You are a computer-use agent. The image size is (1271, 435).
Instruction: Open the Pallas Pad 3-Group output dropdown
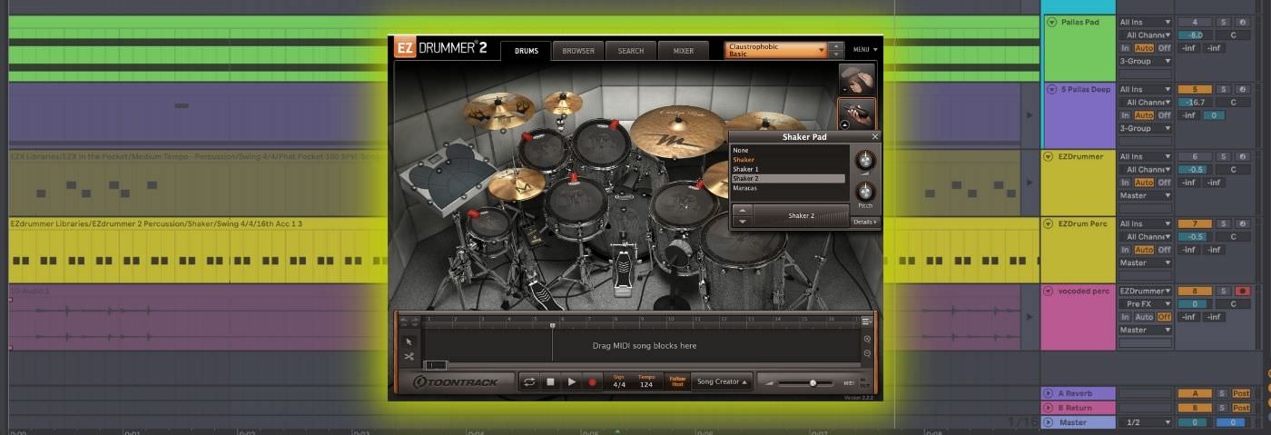coord(1145,61)
